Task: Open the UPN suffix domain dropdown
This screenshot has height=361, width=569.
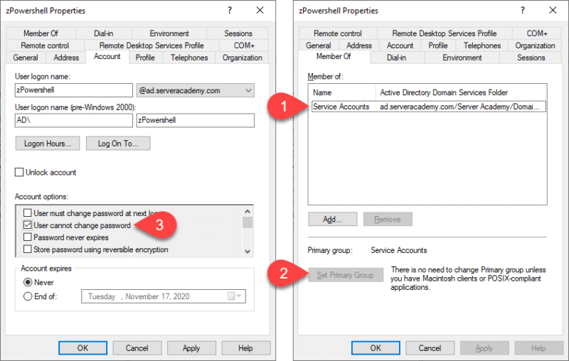Action: pos(248,90)
